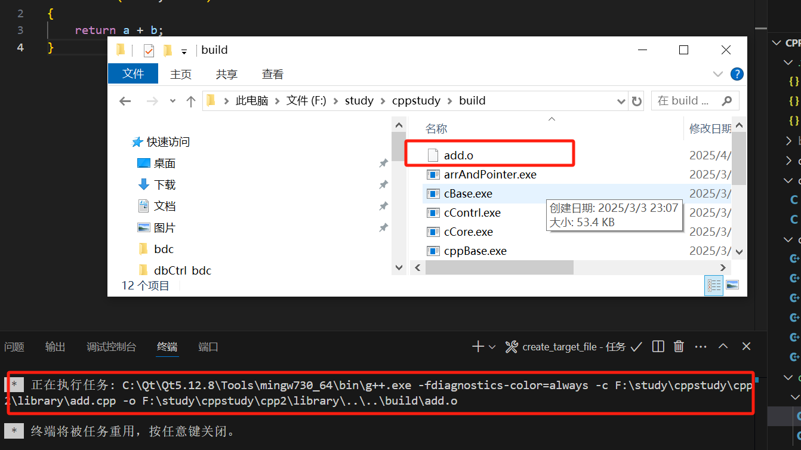Image resolution: width=801 pixels, height=450 pixels.
Task: Open 文档 in the navigation pane
Action: 157,206
